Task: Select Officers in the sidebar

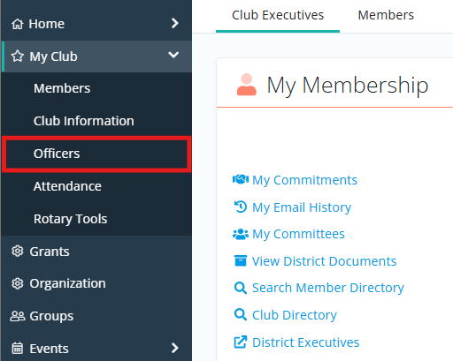Action: click(96, 154)
